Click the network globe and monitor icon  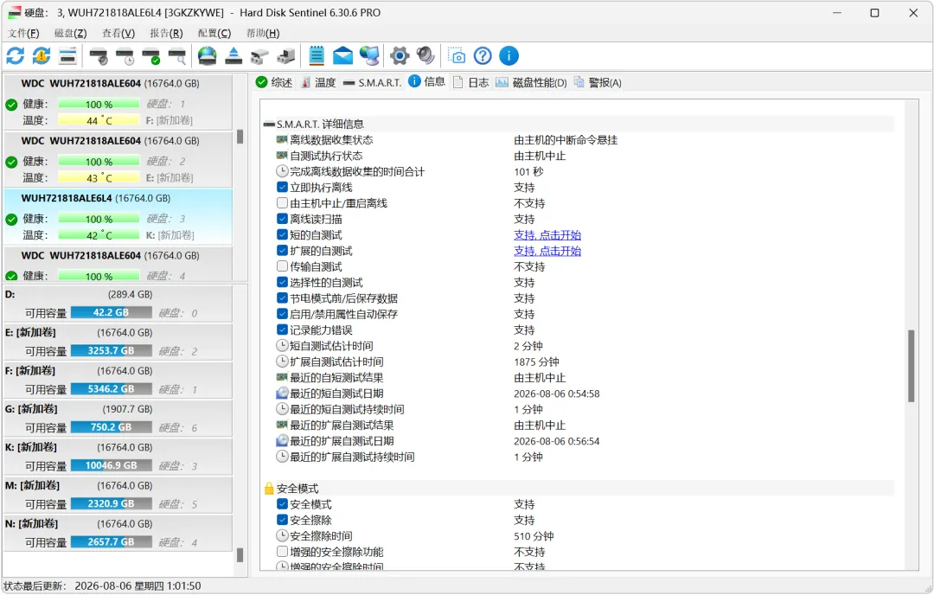(x=369, y=56)
